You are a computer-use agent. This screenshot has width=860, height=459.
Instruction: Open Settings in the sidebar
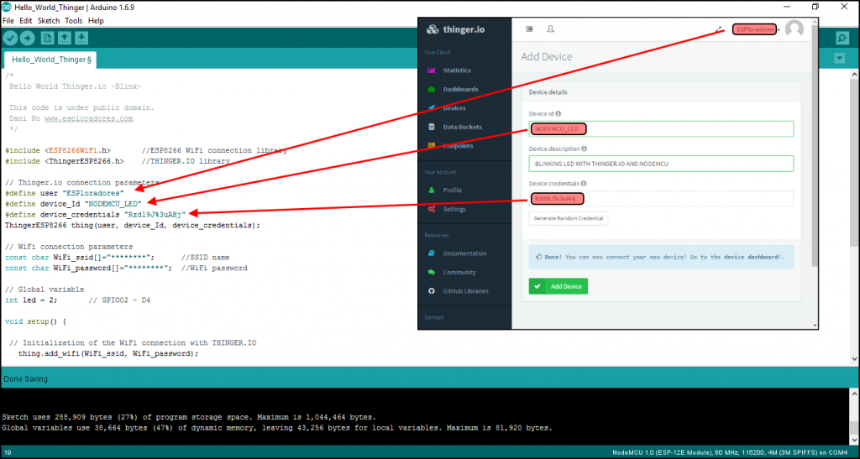[x=454, y=209]
